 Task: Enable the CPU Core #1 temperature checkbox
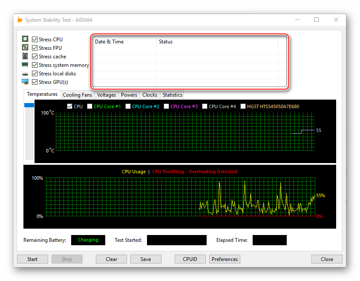point(90,106)
